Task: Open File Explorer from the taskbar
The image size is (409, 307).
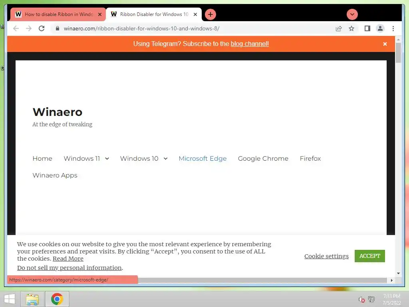Action: [32, 299]
